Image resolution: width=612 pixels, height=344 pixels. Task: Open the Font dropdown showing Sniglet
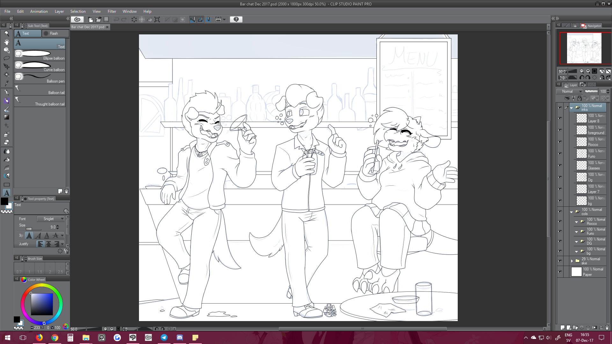pyautogui.click(x=51, y=219)
